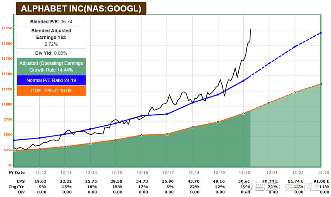Viewport: 331px width, 197px height.
Task: Select the 12/16 fiscal year date
Action: pyautogui.click(x=142, y=173)
